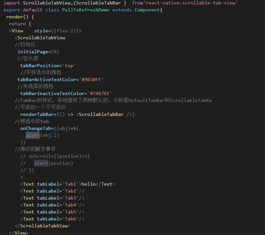Image resolution: width=265 pixels, height=235 pixels.
Task: Click the highlighted alert in alert(obj.i)
Action: click(x=33, y=135)
